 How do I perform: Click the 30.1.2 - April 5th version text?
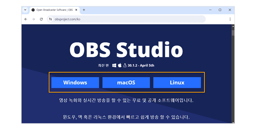(141, 66)
